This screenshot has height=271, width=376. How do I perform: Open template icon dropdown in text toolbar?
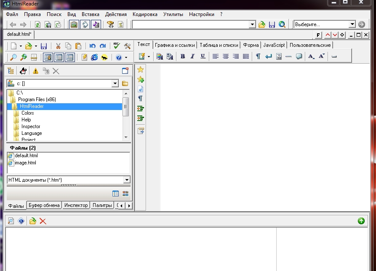point(149,56)
